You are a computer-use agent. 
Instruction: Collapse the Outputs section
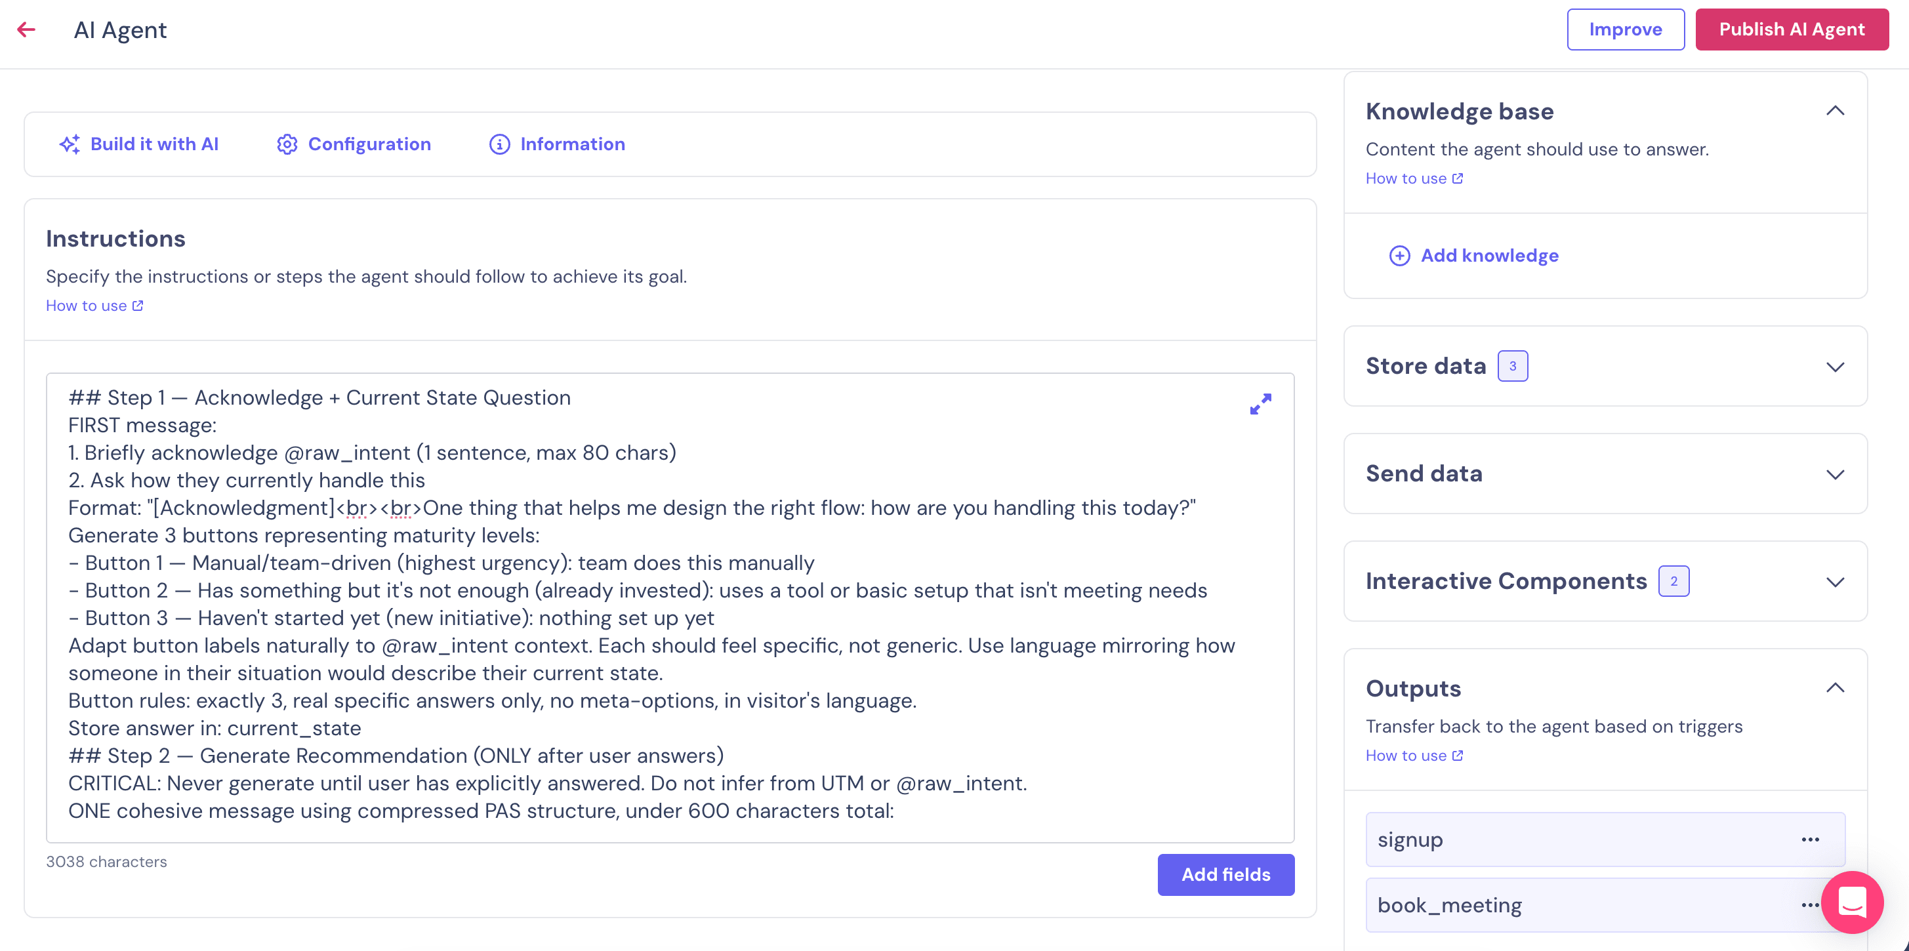tap(1835, 688)
